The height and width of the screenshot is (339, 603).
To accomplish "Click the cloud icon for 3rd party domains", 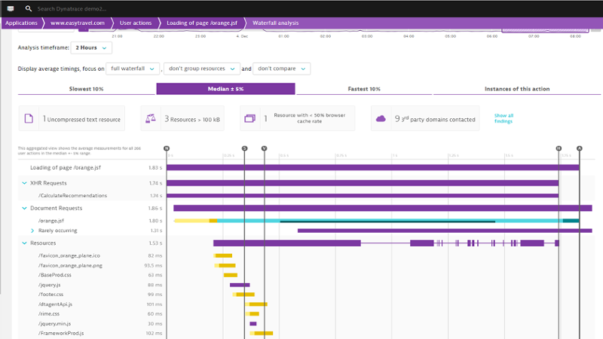I will tap(381, 118).
